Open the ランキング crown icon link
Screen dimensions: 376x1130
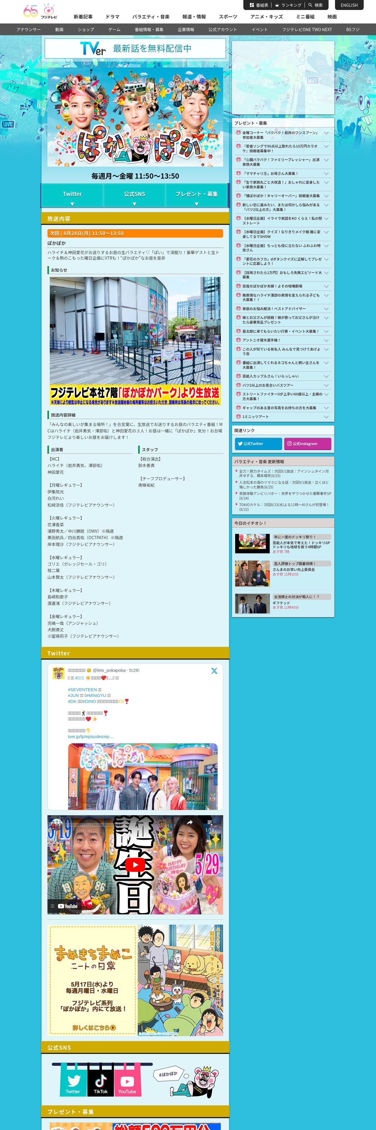point(288,5)
